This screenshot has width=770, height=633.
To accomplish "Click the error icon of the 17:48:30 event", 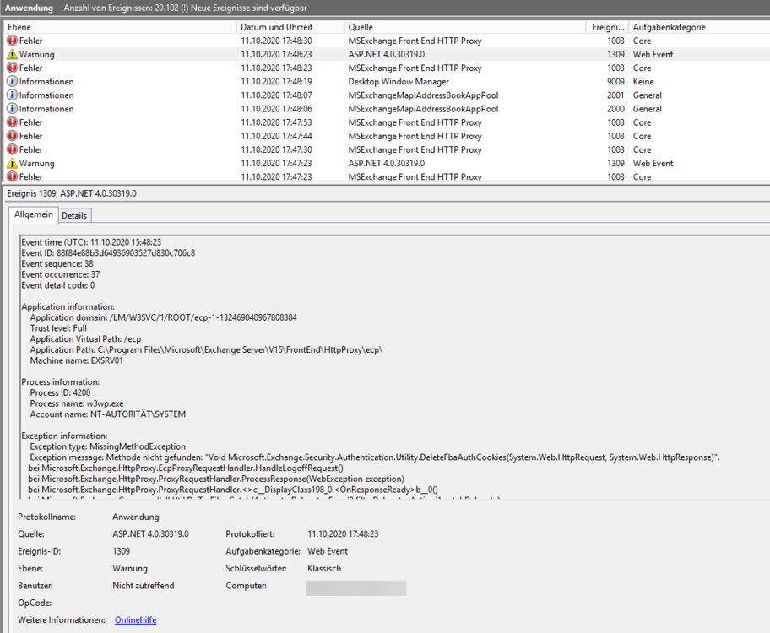I will coord(12,41).
